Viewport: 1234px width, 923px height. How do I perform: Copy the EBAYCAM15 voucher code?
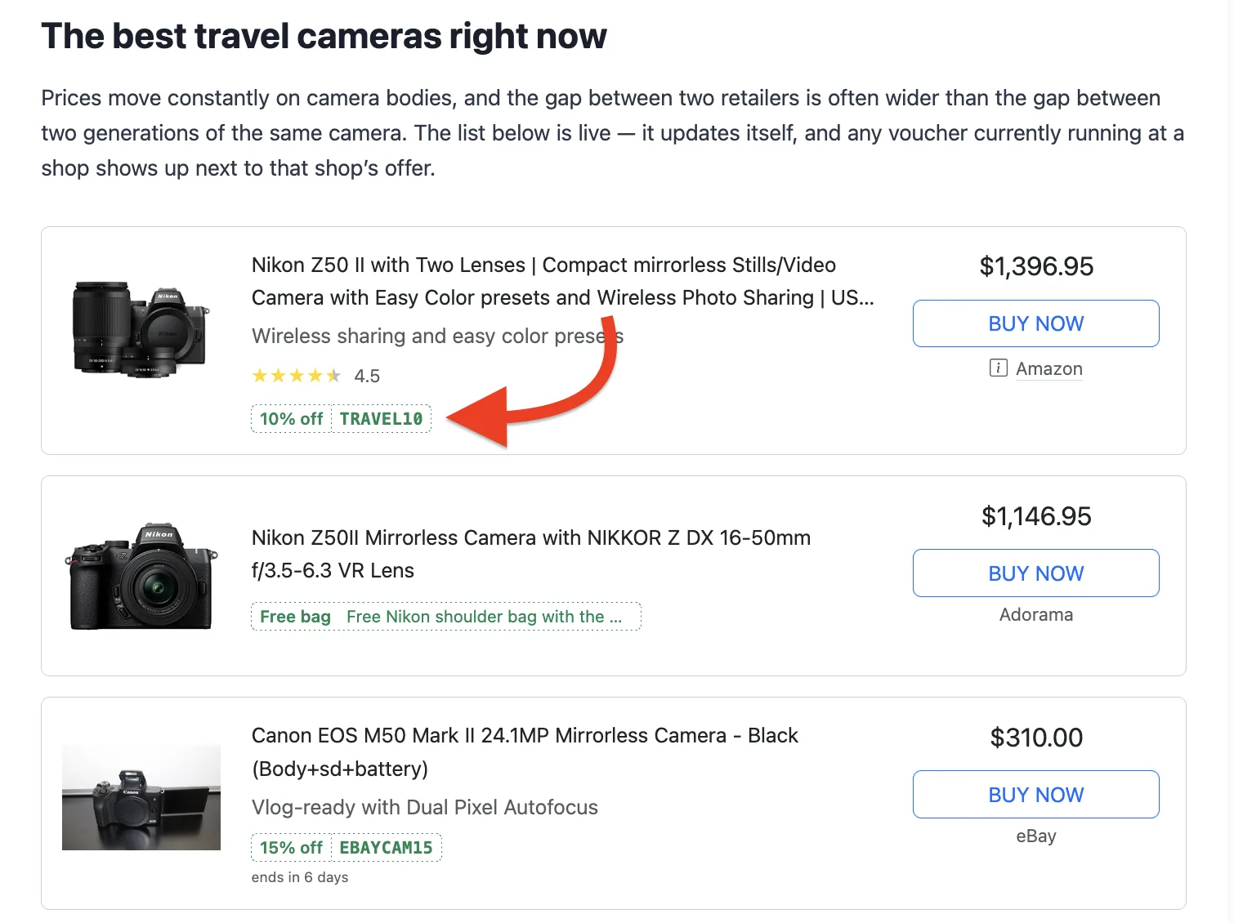click(386, 848)
